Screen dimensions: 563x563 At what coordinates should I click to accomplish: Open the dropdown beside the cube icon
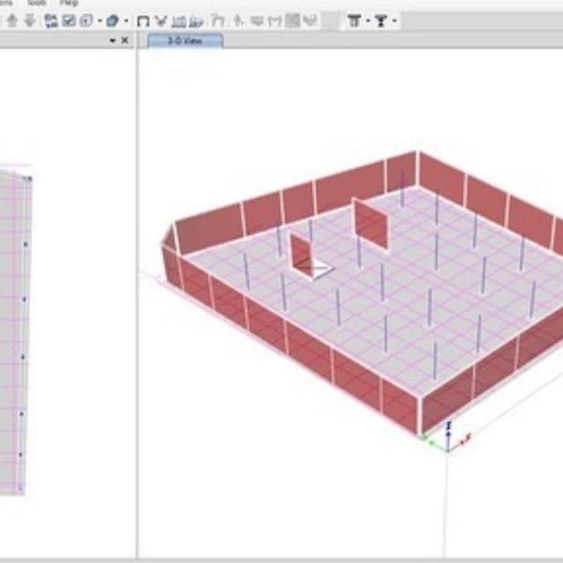point(126,21)
